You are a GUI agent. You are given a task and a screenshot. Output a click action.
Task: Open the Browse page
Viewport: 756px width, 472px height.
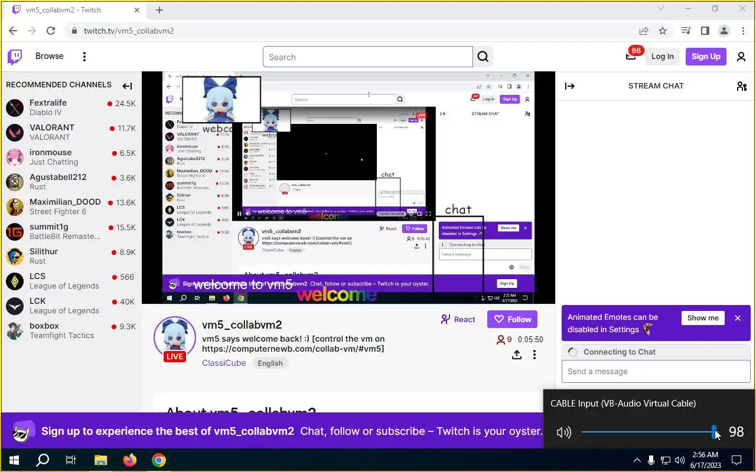(50, 56)
